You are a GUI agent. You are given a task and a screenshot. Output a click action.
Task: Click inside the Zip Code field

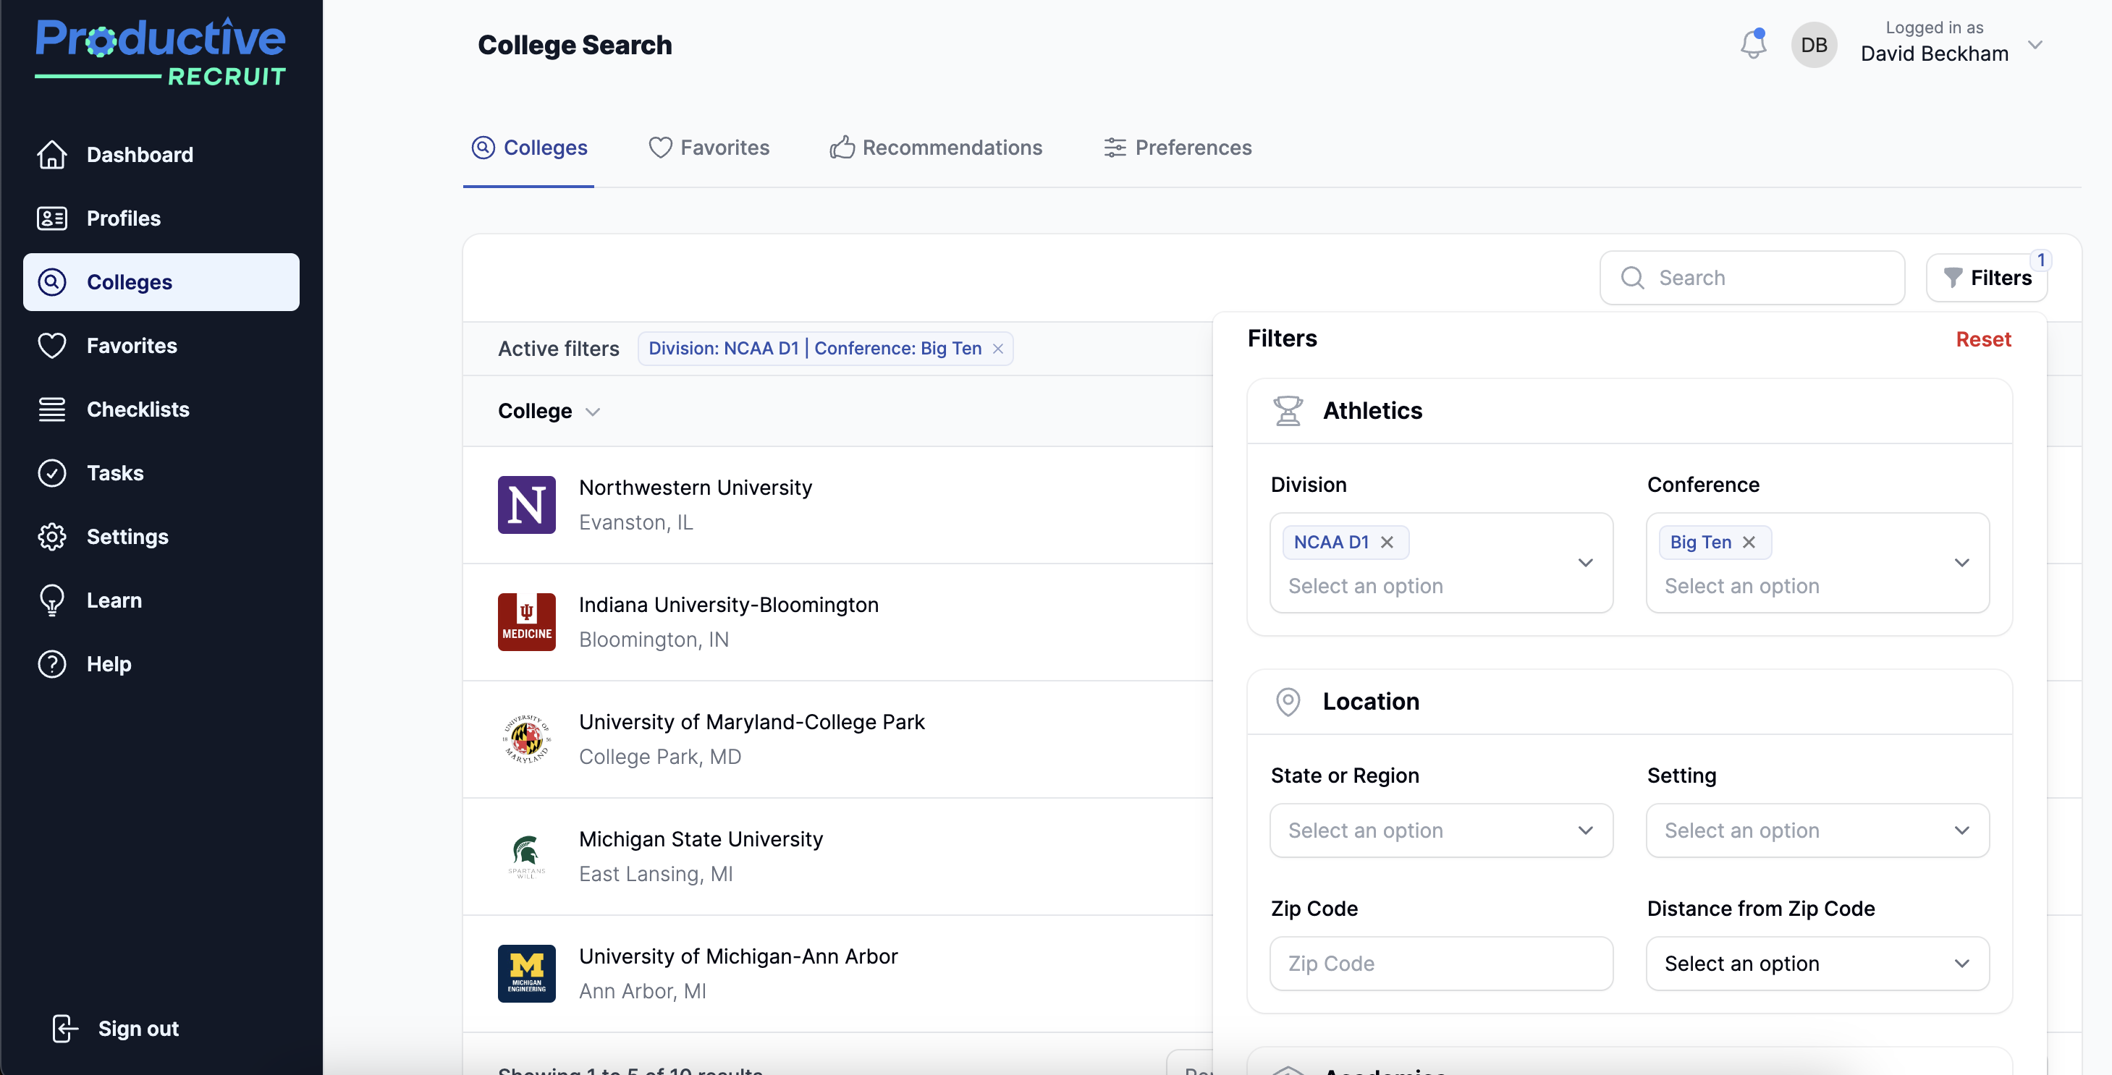point(1440,963)
